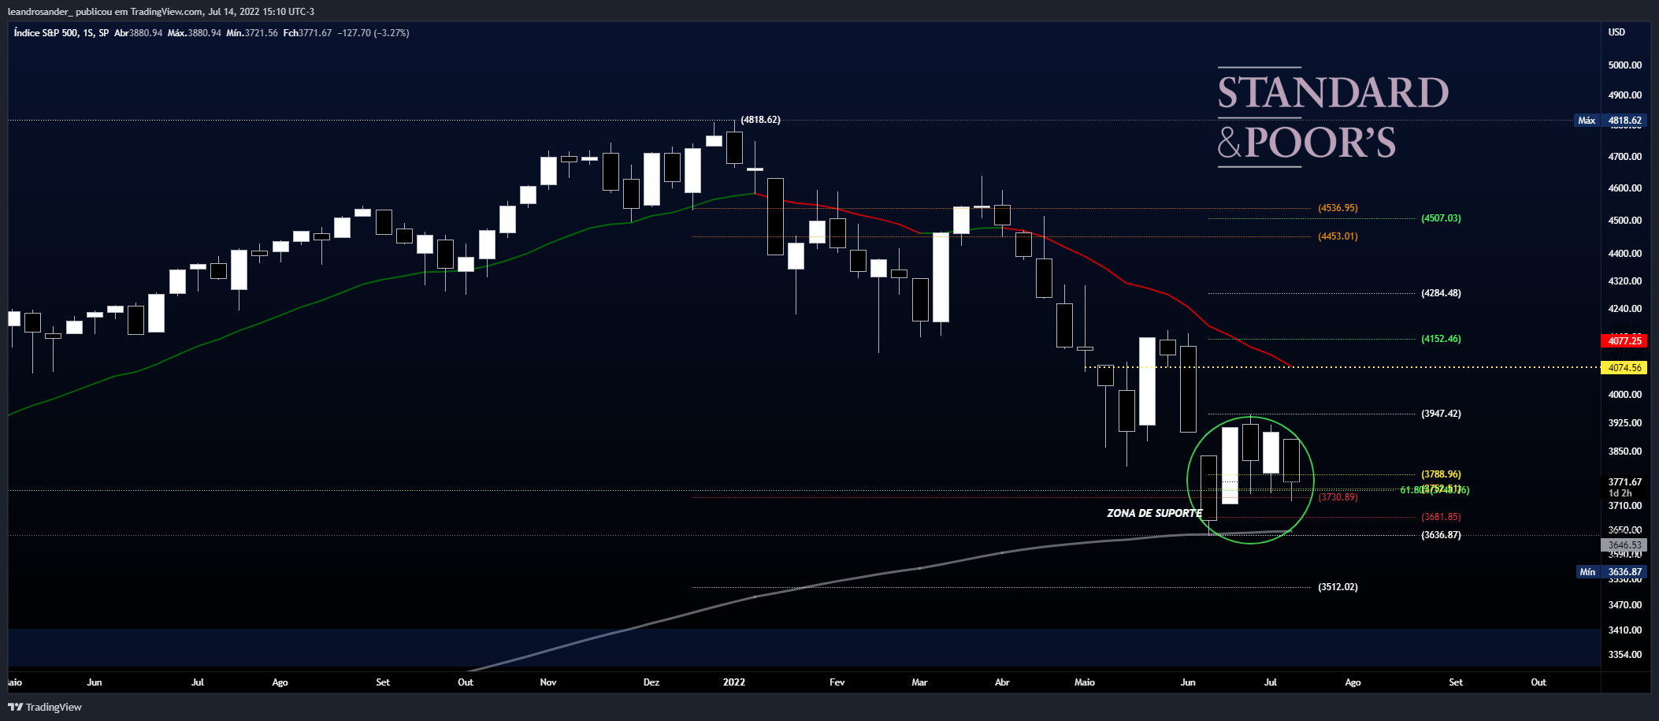Click the (3636.87) chart level annotation

(1441, 535)
